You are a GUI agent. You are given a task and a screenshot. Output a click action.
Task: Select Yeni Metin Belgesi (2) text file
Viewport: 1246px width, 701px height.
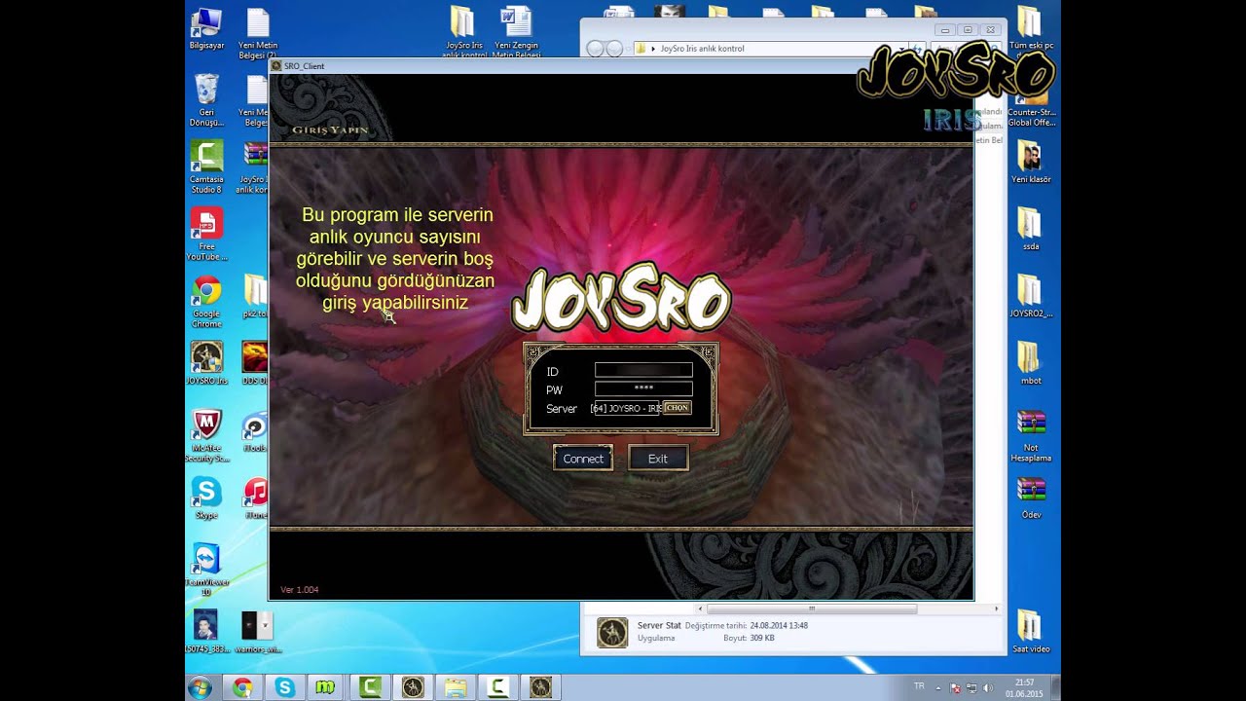257,32
